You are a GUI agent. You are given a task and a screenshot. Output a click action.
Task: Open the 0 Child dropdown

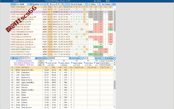point(112,61)
